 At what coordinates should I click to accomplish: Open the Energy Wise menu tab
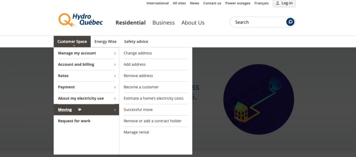click(x=105, y=42)
